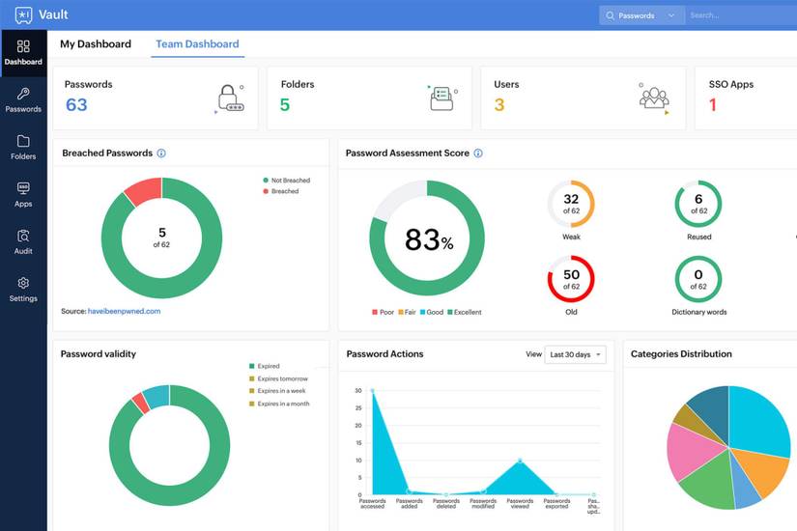This screenshot has height=531, width=797.
Task: Click the Passwords exported axis label
Action: (x=556, y=504)
